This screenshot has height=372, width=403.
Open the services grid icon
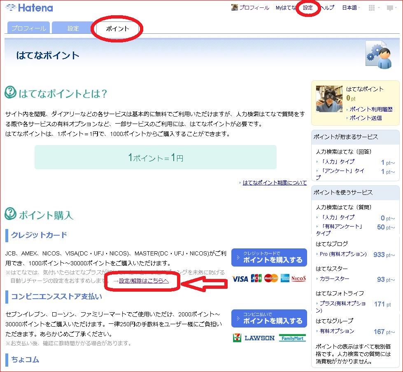click(x=371, y=8)
